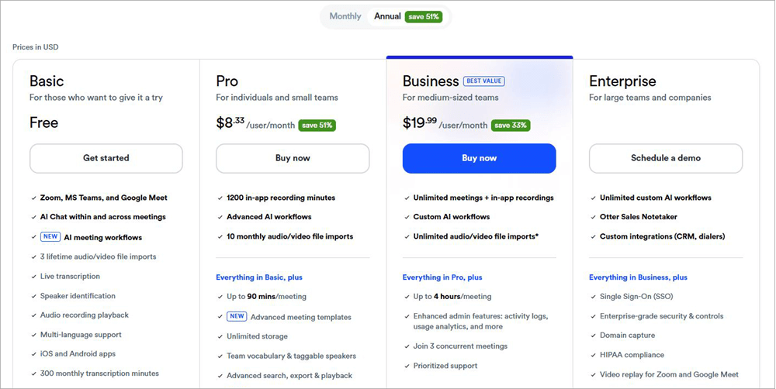Click NEW badge by Advanced meeting templates
Image resolution: width=776 pixels, height=389 pixels.
tap(237, 317)
